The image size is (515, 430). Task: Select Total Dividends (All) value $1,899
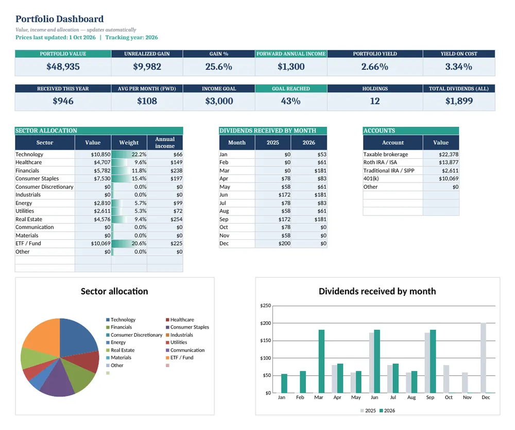click(459, 101)
